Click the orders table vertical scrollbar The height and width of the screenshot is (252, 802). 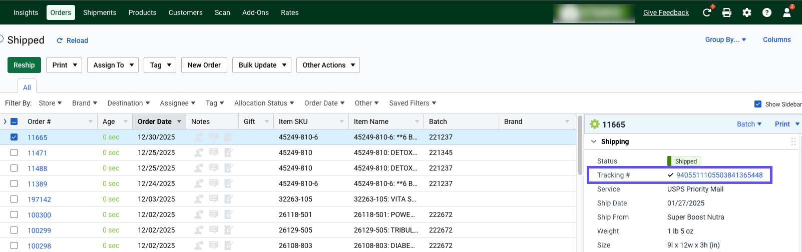[x=580, y=145]
